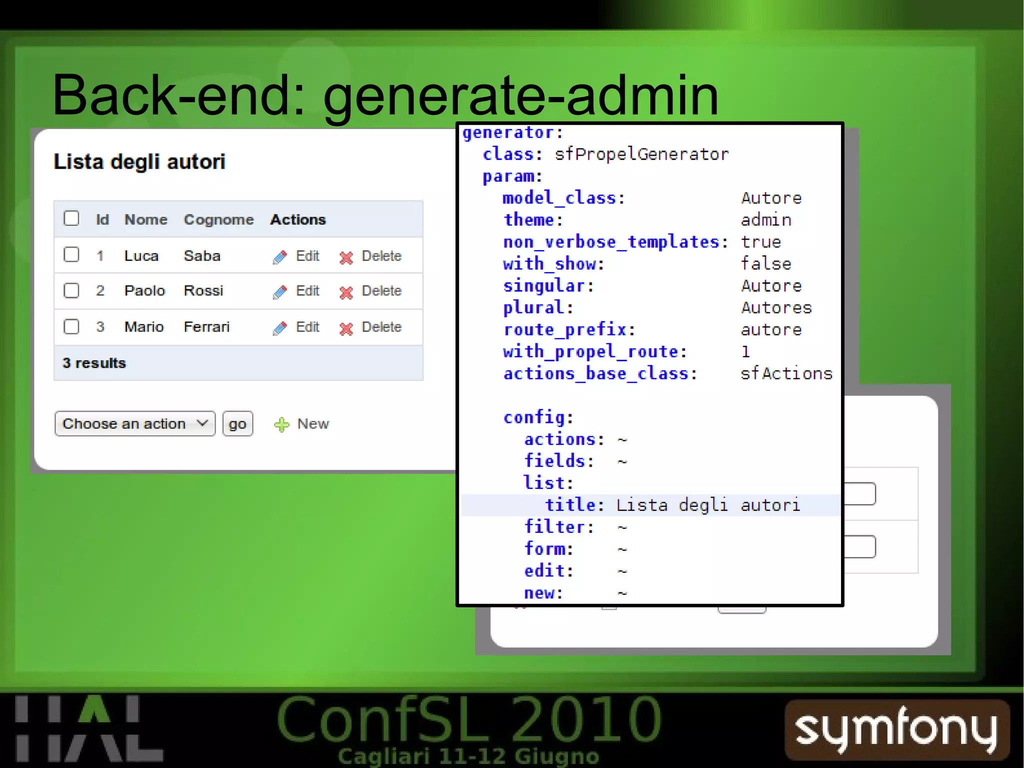Viewport: 1024px width, 768px height.
Task: Toggle the select-all checkbox in table header
Action: click(x=71, y=219)
